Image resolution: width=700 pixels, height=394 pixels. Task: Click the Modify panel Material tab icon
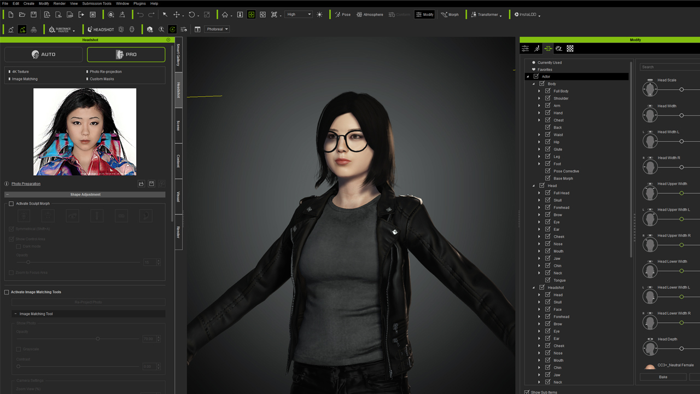pyautogui.click(x=559, y=49)
